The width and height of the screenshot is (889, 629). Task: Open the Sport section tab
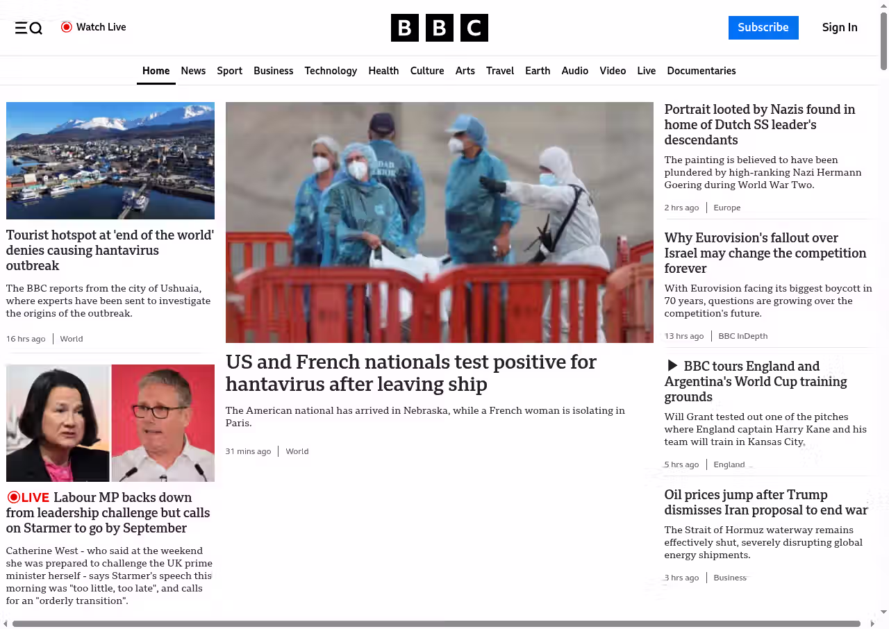[229, 71]
